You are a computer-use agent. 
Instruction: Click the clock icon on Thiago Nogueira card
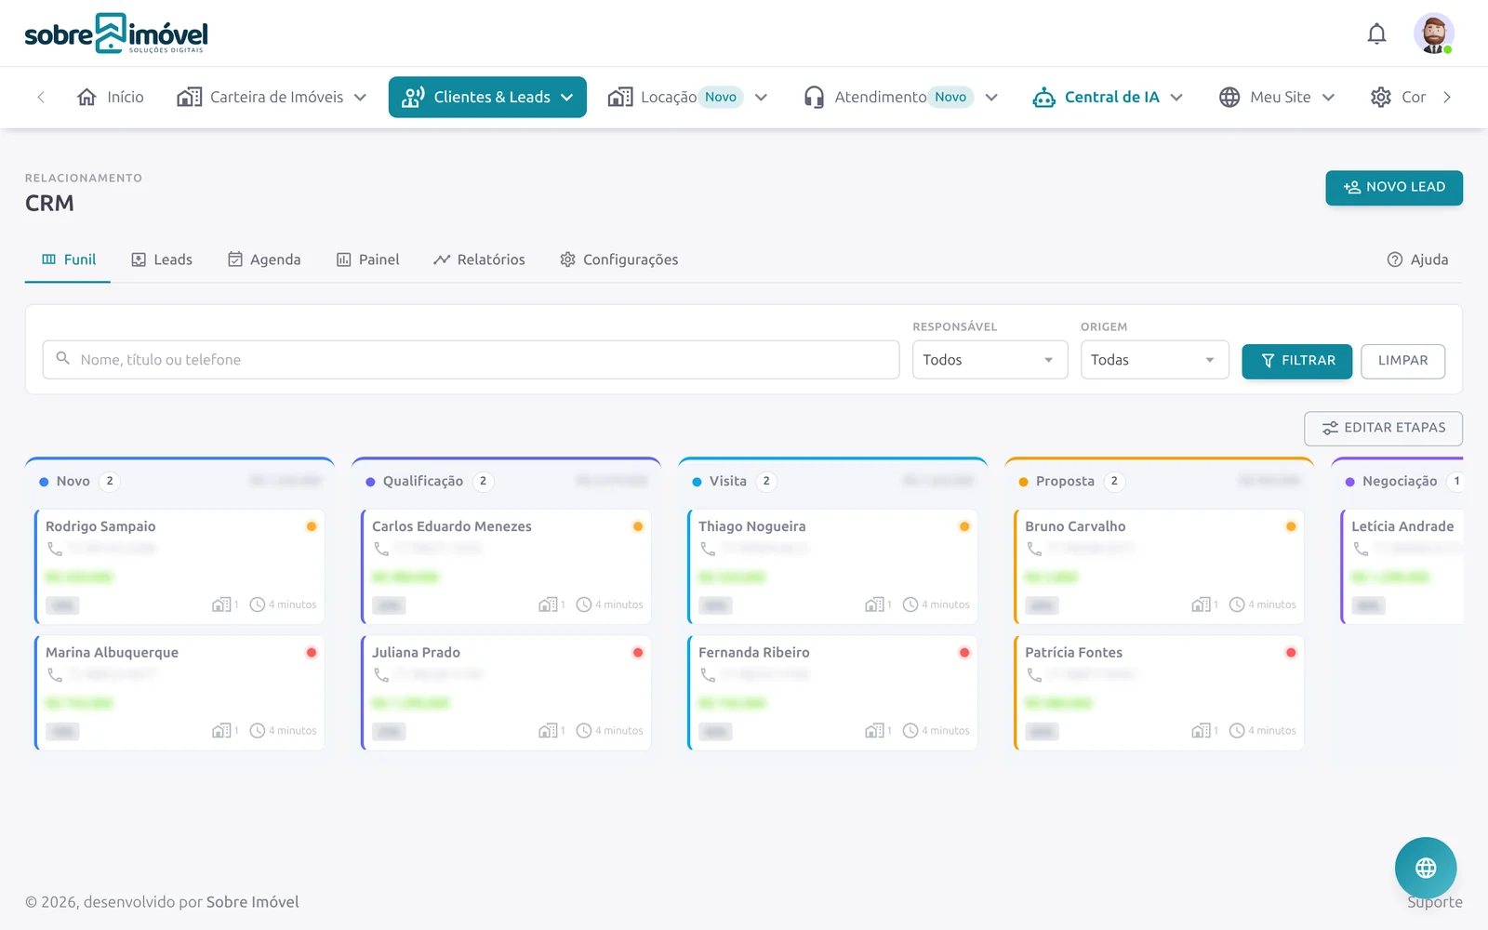tap(910, 604)
